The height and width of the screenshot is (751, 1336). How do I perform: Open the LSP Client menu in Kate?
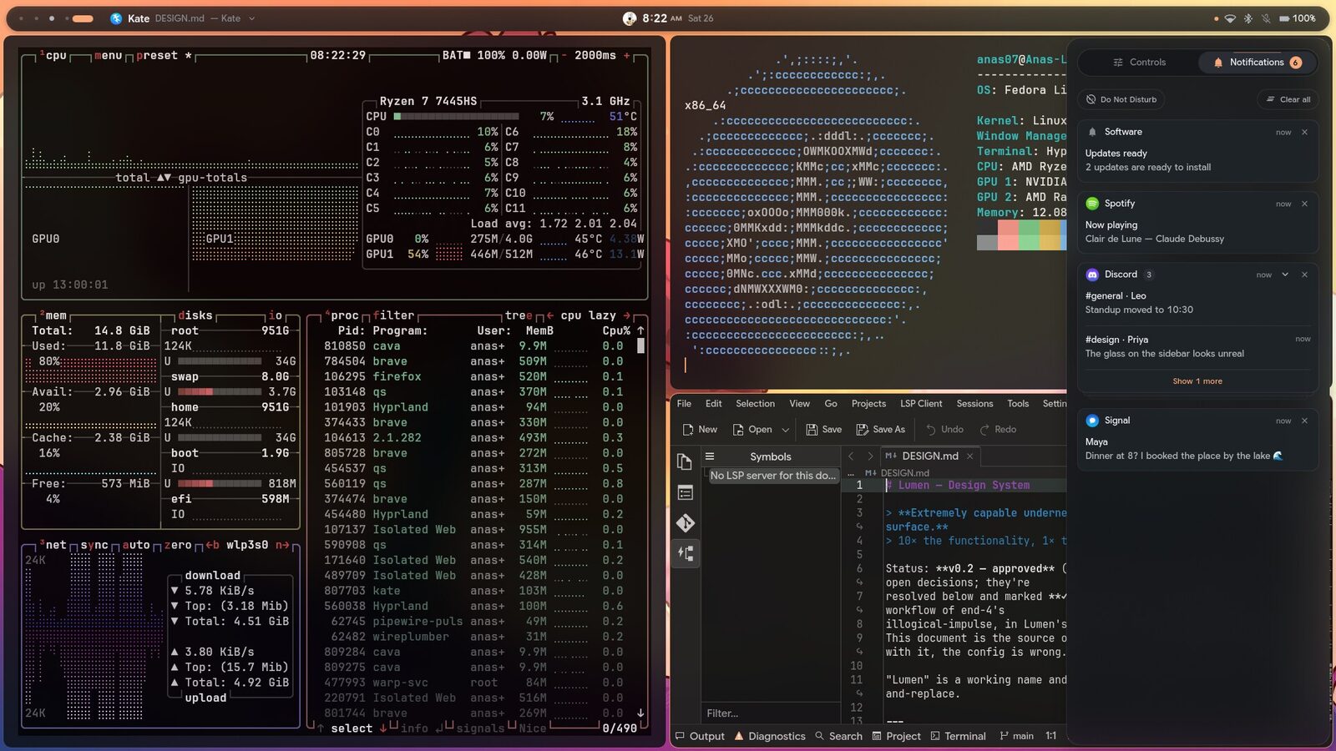[921, 404]
